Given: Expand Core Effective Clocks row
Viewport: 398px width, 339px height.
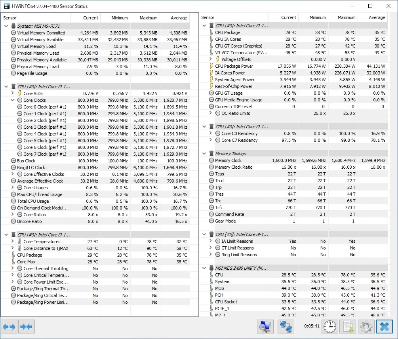Looking at the screenshot, I should click(x=12, y=174).
